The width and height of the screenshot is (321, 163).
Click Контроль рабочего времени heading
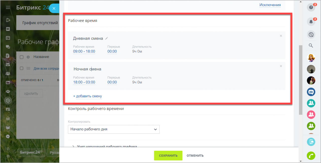coord(96,109)
